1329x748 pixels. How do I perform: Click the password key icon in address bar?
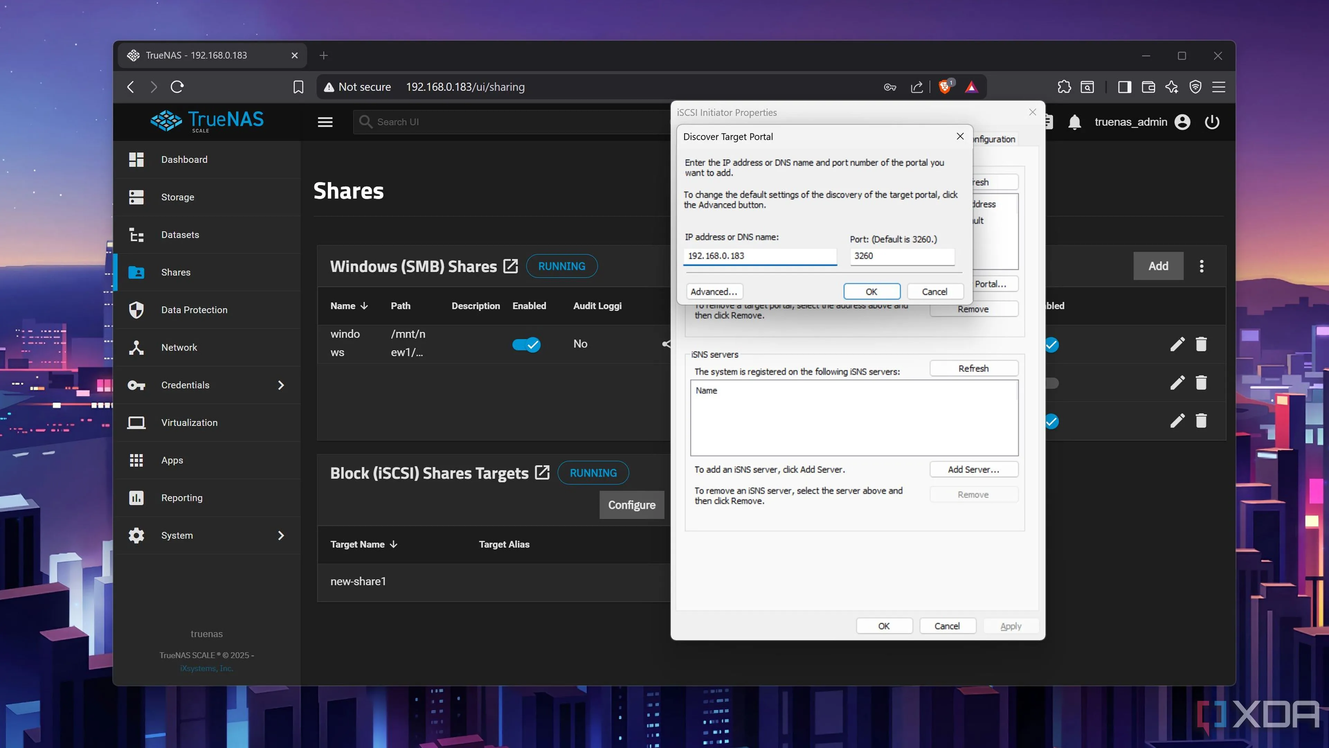pyautogui.click(x=890, y=87)
